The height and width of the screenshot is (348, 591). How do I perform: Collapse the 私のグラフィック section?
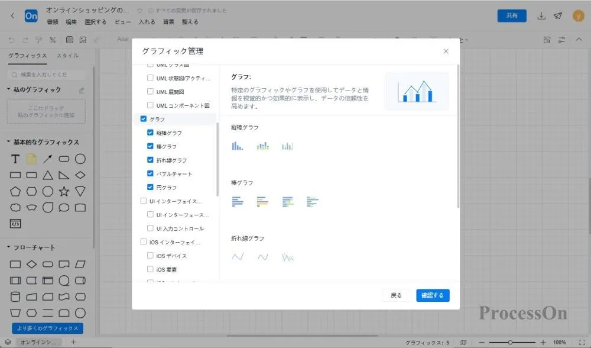click(x=9, y=90)
